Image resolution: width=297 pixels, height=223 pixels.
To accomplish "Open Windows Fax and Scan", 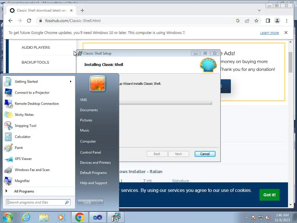I will click(39, 170).
